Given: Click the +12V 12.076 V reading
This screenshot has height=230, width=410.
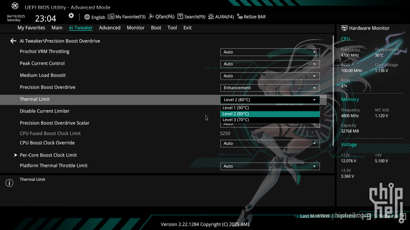Looking at the screenshot, I should tap(348, 161).
